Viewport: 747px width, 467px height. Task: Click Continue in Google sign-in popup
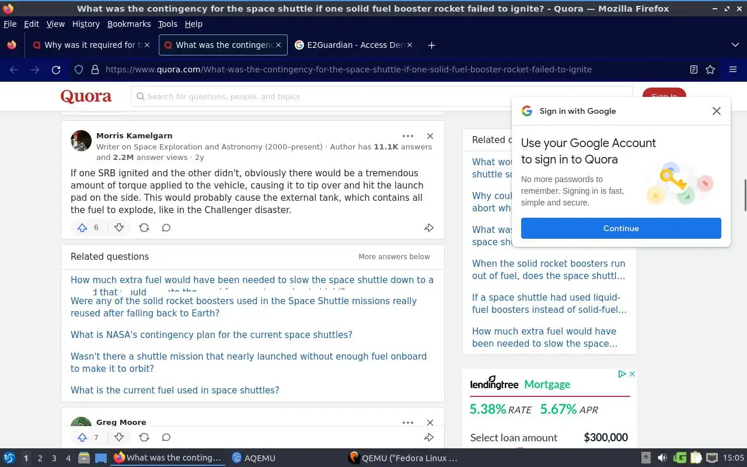click(x=621, y=228)
